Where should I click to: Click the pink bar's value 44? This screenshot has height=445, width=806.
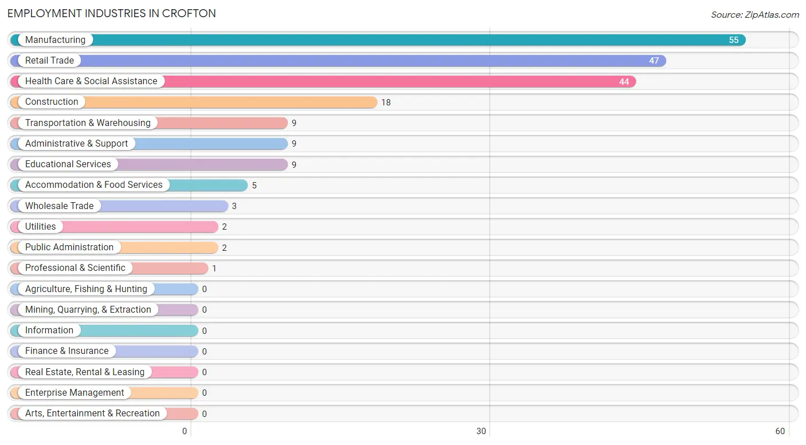coord(624,82)
